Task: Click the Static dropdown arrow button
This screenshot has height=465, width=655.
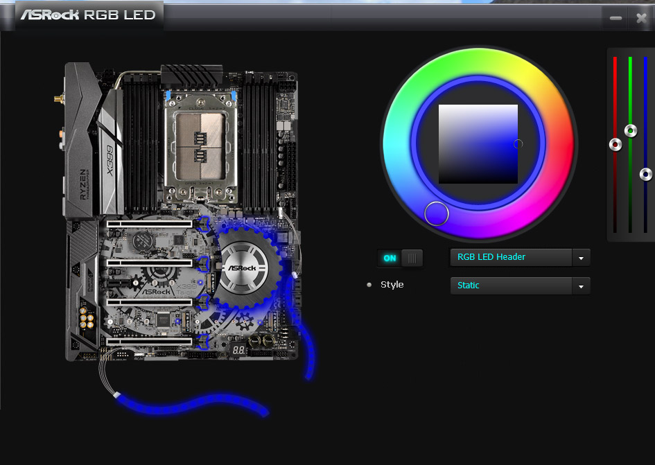Action: (x=581, y=286)
